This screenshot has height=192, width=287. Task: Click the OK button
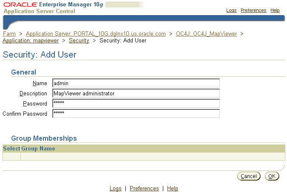pyautogui.click(x=272, y=176)
